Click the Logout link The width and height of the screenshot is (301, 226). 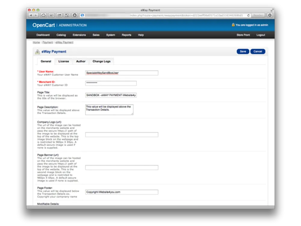pos(261,35)
